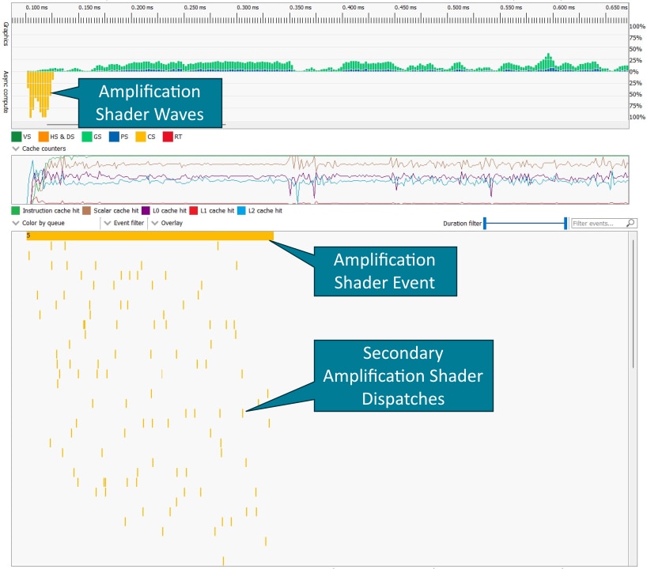The image size is (647, 569).
Task: Click the Instruction cache hit legend icon
Action: (x=16, y=211)
